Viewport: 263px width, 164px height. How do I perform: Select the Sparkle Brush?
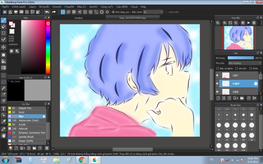click(27, 137)
